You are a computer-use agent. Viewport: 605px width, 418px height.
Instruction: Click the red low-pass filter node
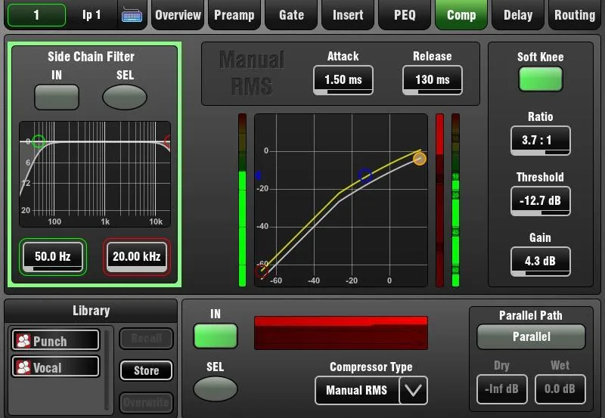[168, 141]
